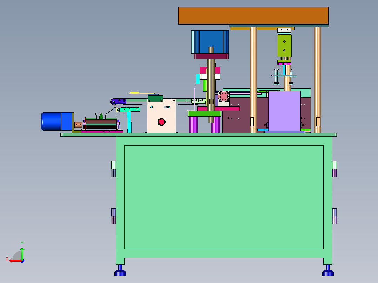Image resolution: width=378 pixels, height=283 pixels.
Task: Select the upper right cabinet hinge
Action: click(x=335, y=169)
